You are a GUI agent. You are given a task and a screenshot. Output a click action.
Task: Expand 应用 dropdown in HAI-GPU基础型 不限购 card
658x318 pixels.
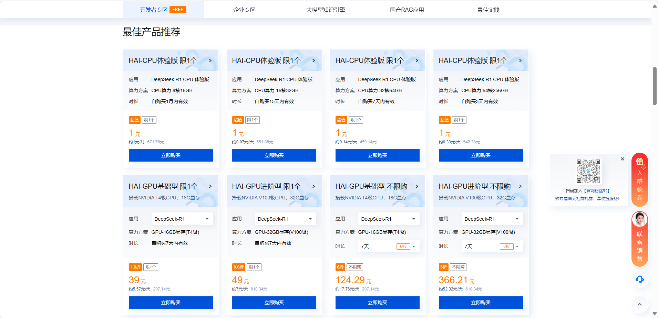(x=389, y=219)
